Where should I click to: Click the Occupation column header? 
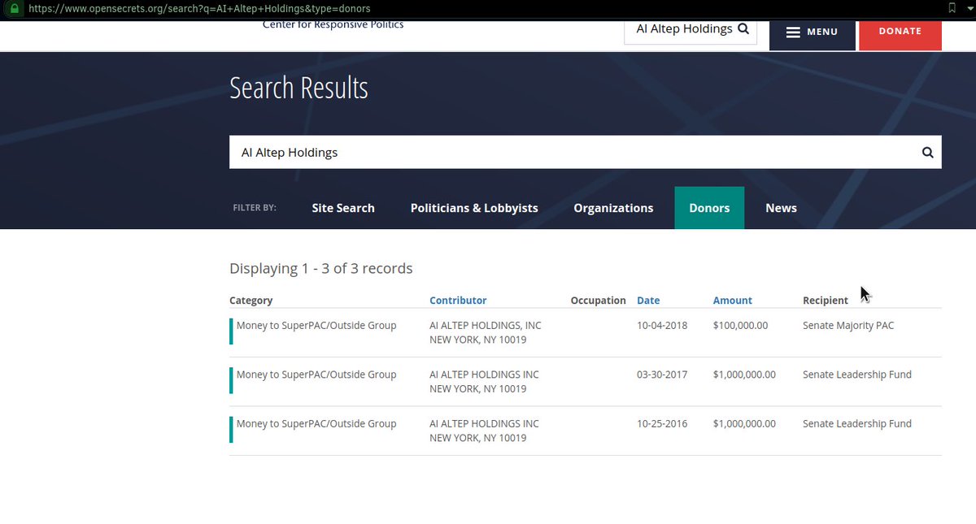tap(599, 301)
